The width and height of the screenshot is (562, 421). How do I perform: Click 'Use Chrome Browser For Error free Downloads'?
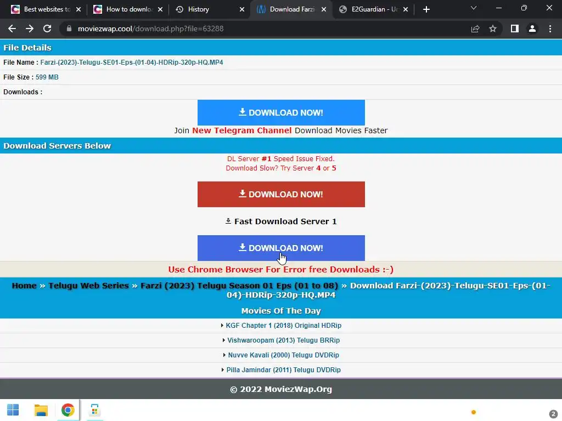281,269
